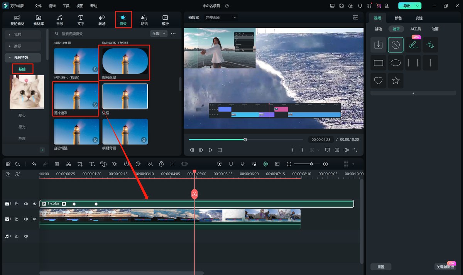Toggle lock on video track 2
Screen dimensions: 463x275
pos(17,204)
